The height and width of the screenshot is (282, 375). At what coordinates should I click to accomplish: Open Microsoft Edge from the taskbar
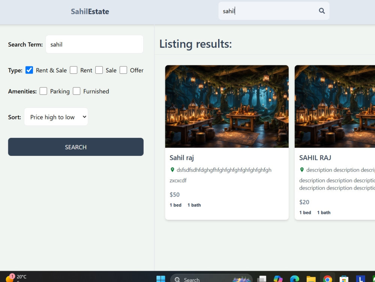pyautogui.click(x=295, y=279)
